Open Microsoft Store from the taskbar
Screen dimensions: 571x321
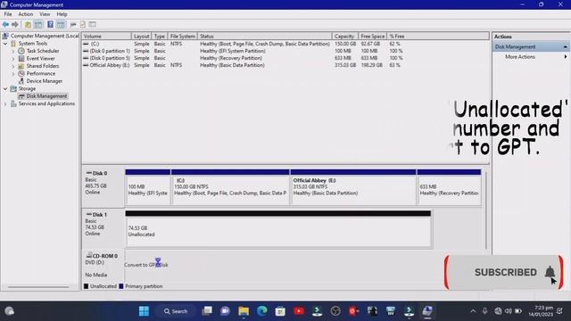pyautogui.click(x=280, y=311)
